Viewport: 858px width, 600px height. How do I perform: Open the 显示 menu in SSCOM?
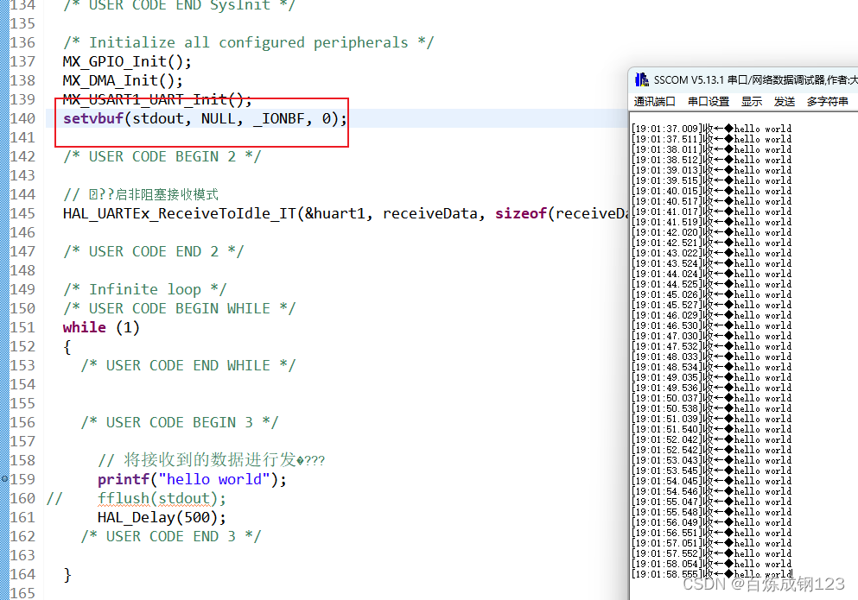[752, 102]
